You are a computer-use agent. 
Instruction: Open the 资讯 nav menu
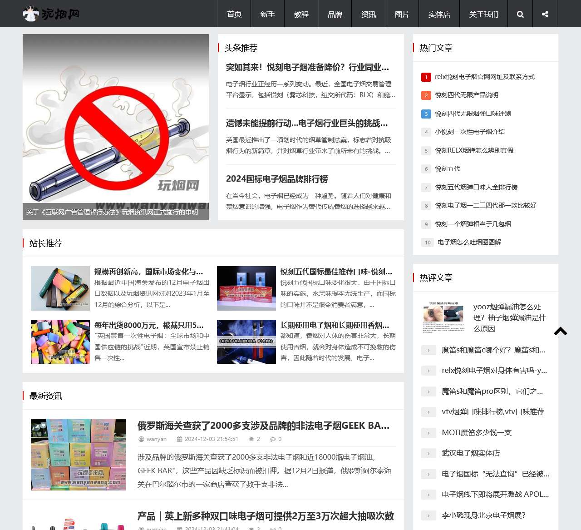click(x=369, y=14)
